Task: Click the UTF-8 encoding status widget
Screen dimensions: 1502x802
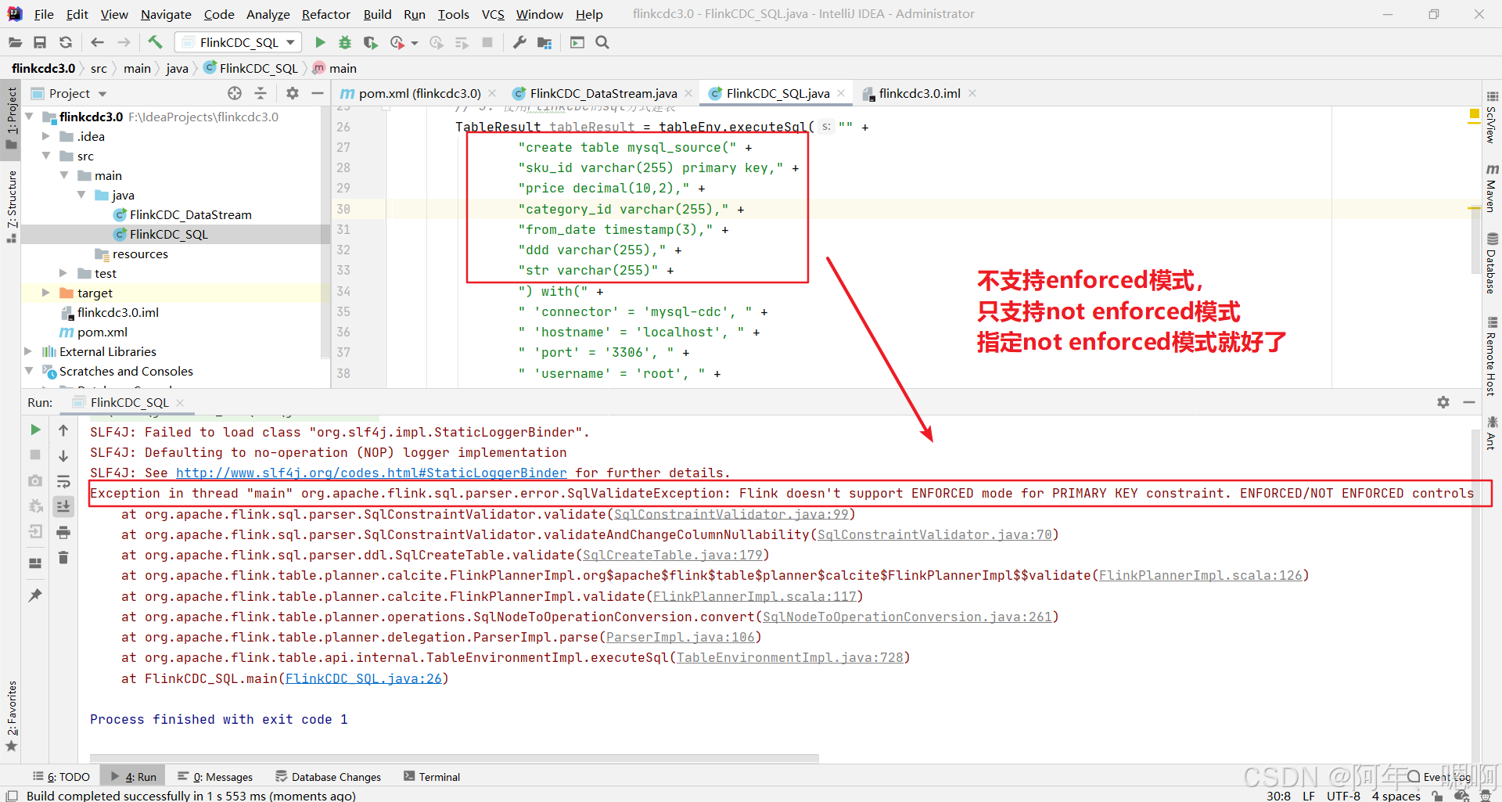Action: pos(1343,796)
